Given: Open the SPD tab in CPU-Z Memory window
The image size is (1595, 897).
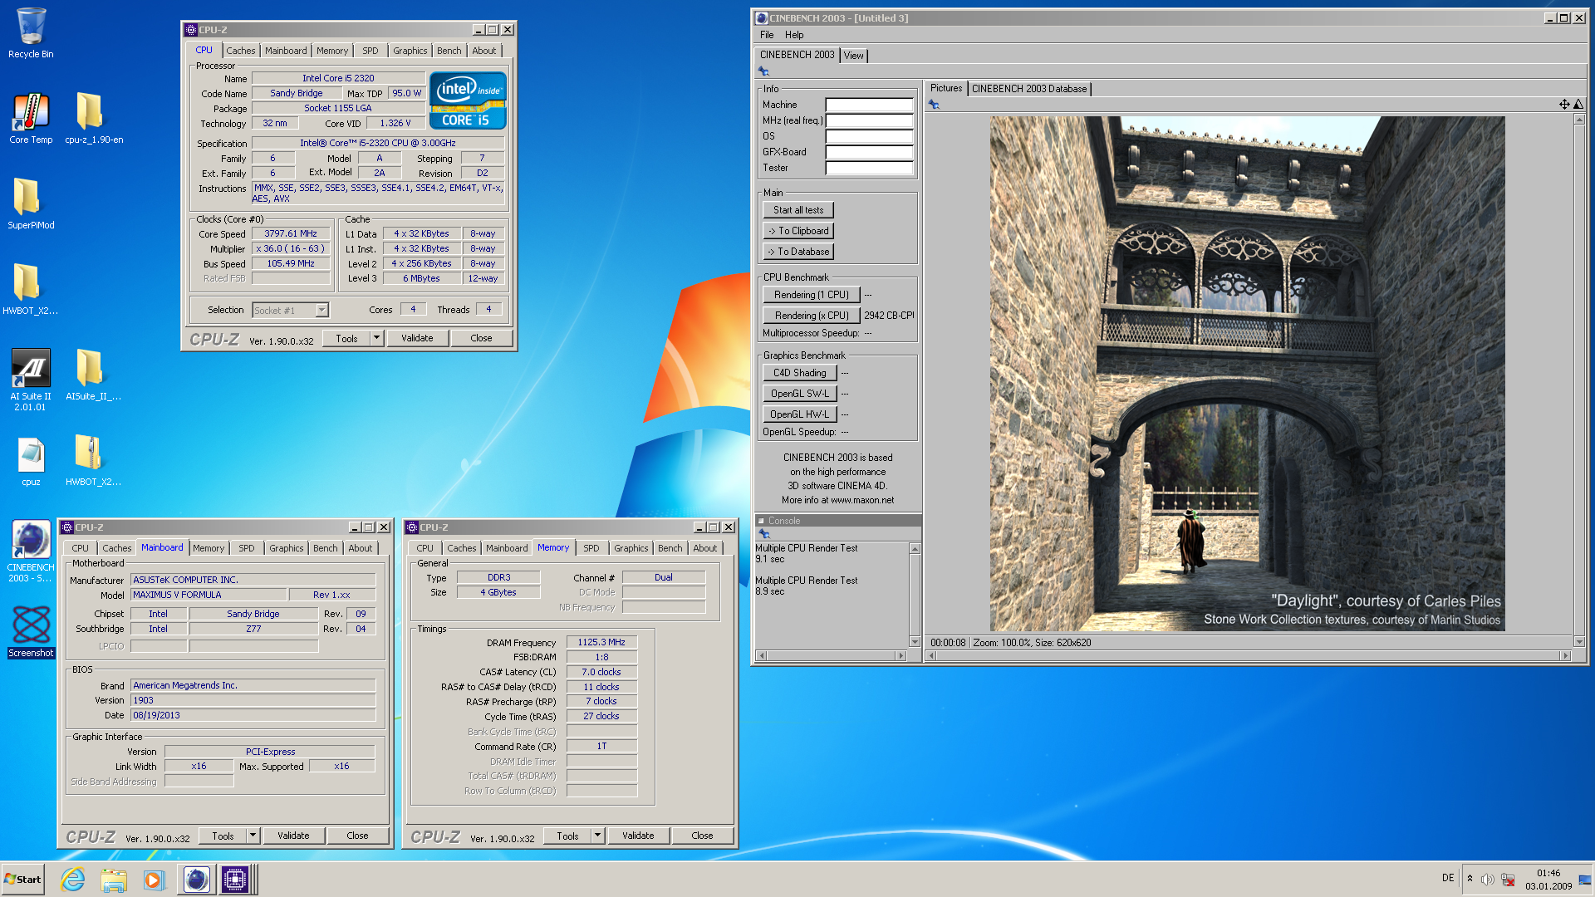Looking at the screenshot, I should point(591,548).
